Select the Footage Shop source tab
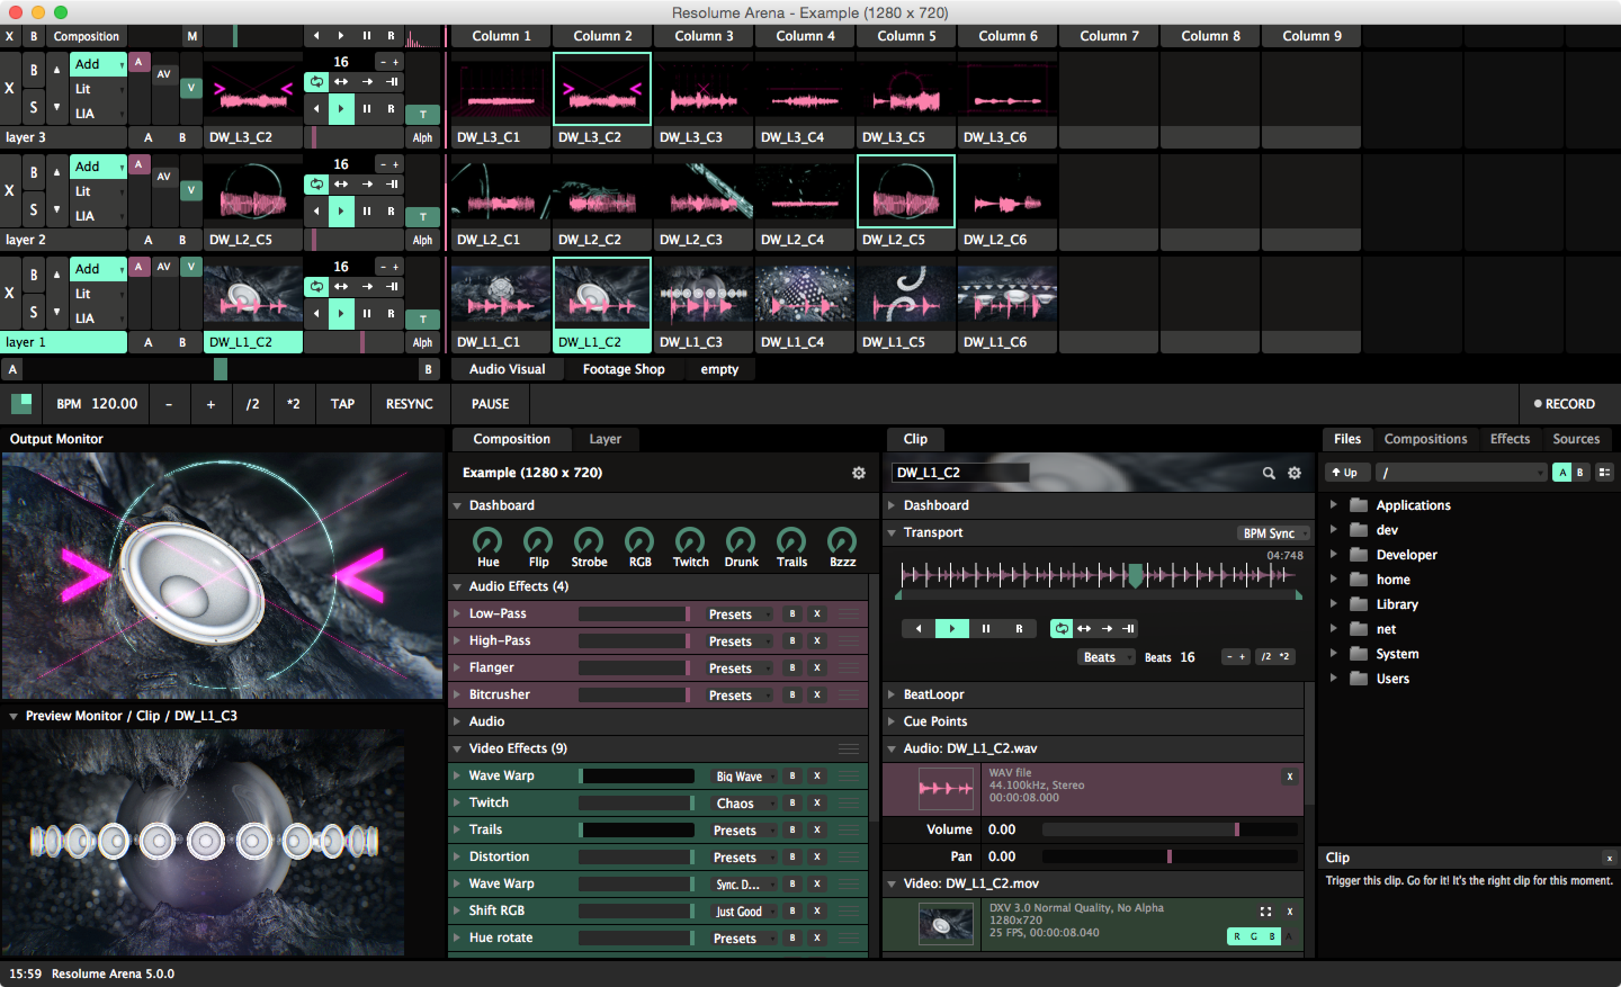 [623, 369]
